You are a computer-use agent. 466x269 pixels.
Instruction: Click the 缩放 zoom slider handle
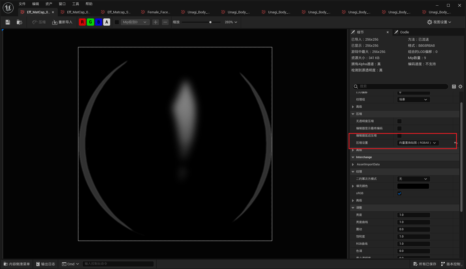210,22
